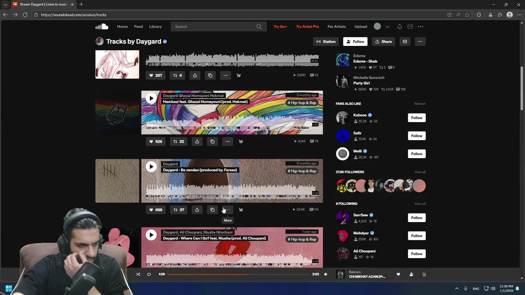Share the Hambazi track
This screenshot has width=525, height=295.
tap(197, 141)
